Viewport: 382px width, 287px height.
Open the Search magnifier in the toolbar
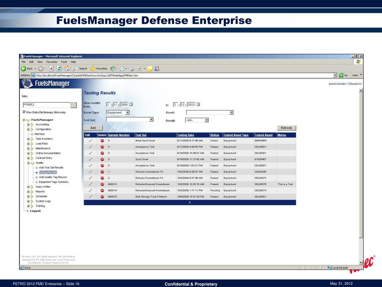[x=76, y=69]
